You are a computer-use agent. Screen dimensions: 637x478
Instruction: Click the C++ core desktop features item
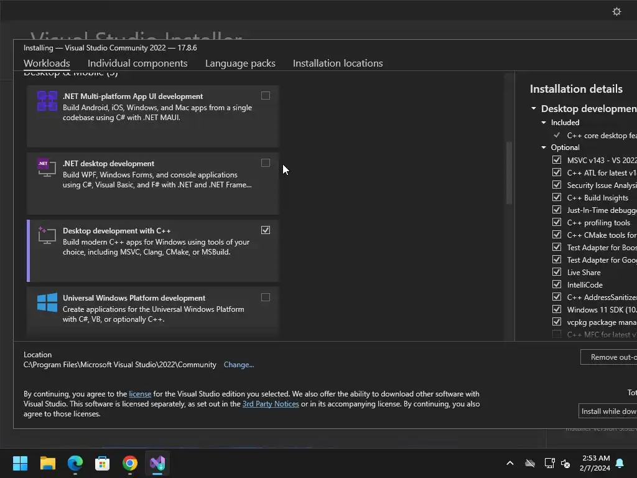coord(602,135)
